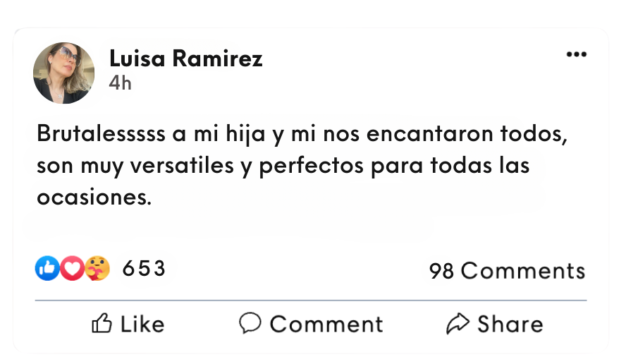Open the 98 Comments link
Screen dimensions: 626x364
click(507, 271)
